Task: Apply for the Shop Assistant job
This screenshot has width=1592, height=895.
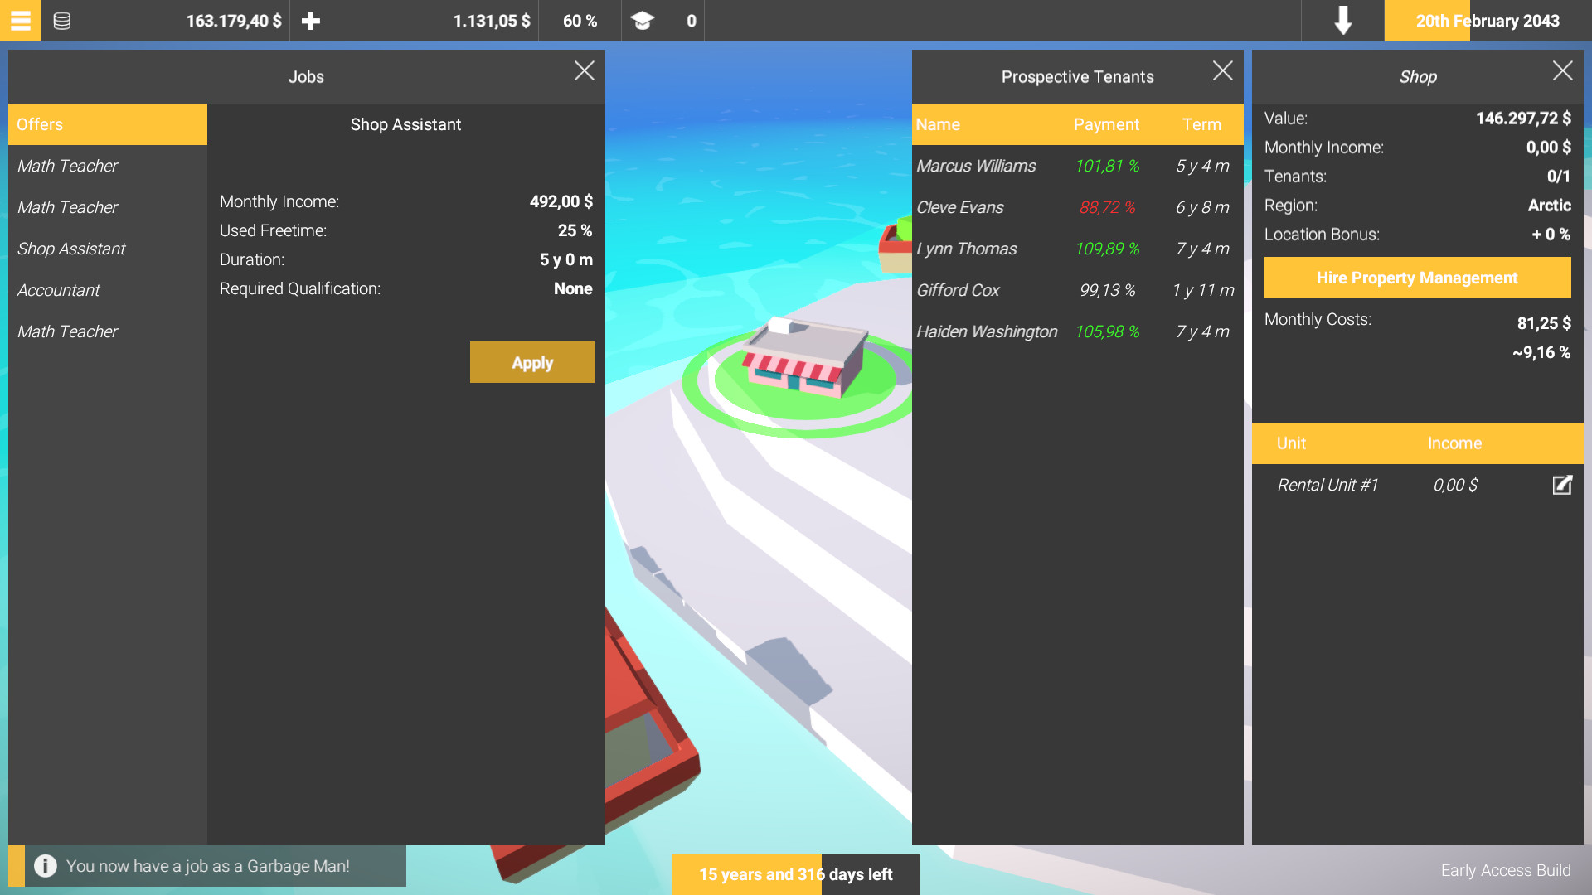Action: tap(531, 362)
